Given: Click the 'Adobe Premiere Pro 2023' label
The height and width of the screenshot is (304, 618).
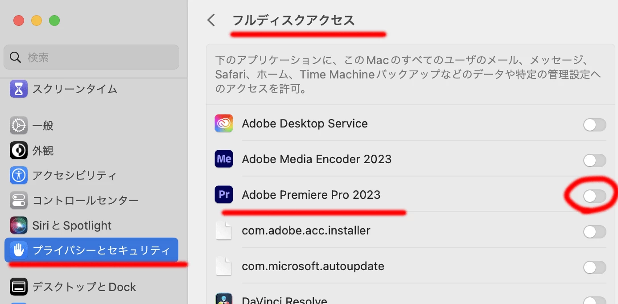Looking at the screenshot, I should pos(311,195).
